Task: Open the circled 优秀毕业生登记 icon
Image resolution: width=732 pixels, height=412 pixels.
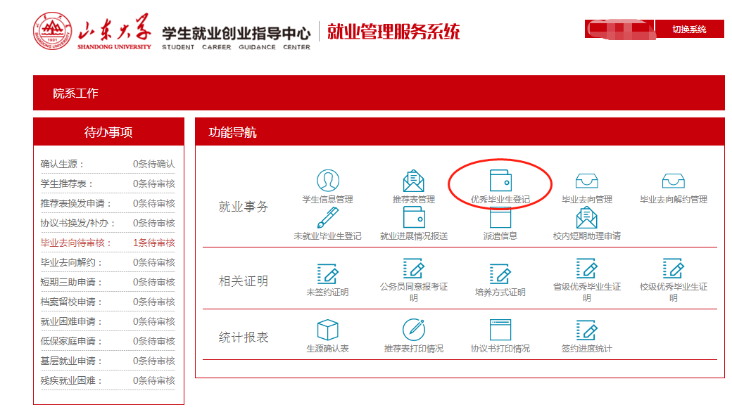Action: [x=500, y=181]
